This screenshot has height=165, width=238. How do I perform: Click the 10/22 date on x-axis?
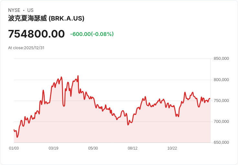[172, 148]
